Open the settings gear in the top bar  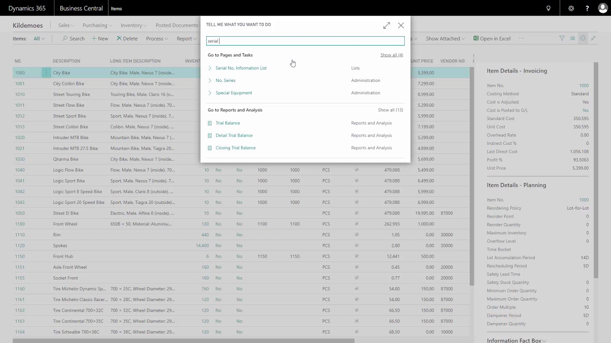[571, 9]
